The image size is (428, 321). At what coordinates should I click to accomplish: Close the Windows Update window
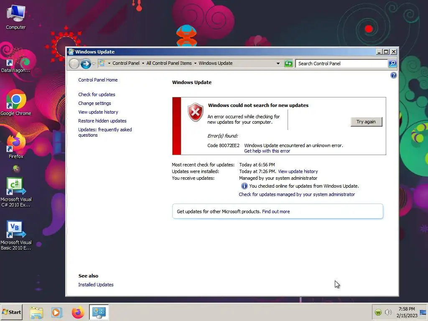(394, 51)
